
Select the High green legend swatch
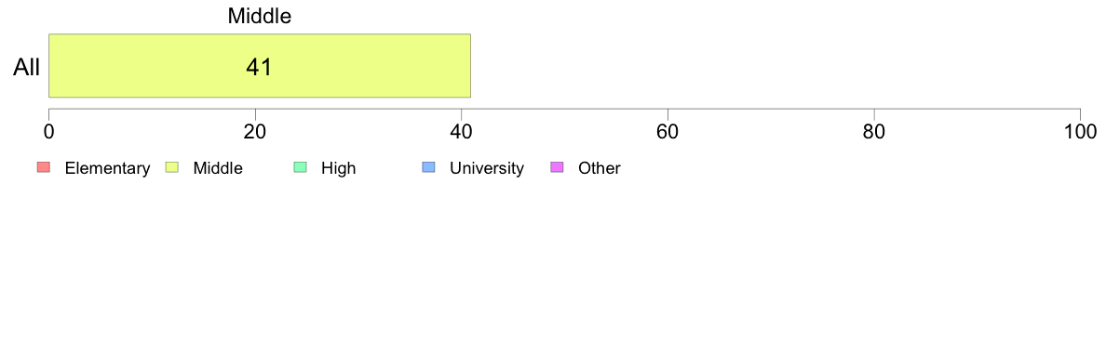(300, 167)
